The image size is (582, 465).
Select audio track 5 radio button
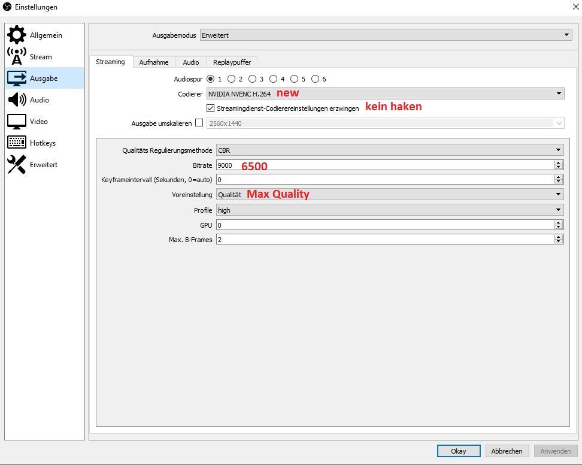click(x=295, y=78)
